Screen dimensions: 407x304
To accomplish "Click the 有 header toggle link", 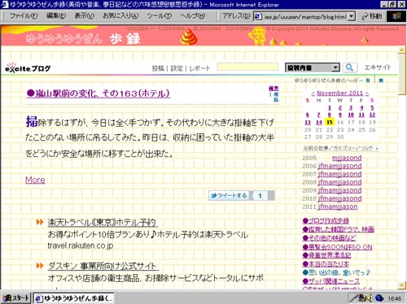I will pyautogui.click(x=368, y=80).
